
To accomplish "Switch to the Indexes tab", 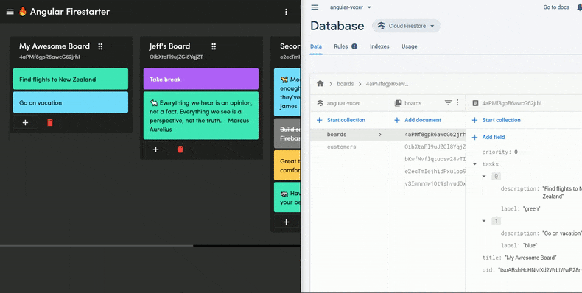I will pos(379,46).
